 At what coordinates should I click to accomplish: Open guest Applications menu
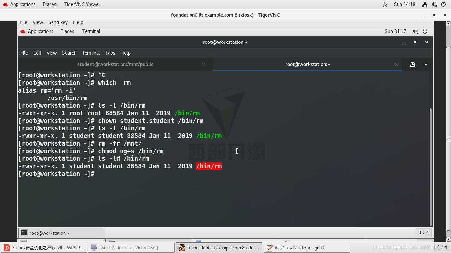coord(41,31)
